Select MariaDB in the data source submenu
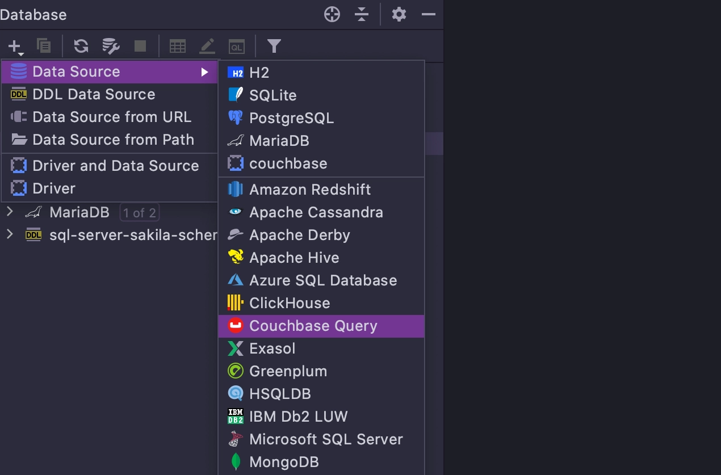721x475 pixels. (x=321, y=141)
